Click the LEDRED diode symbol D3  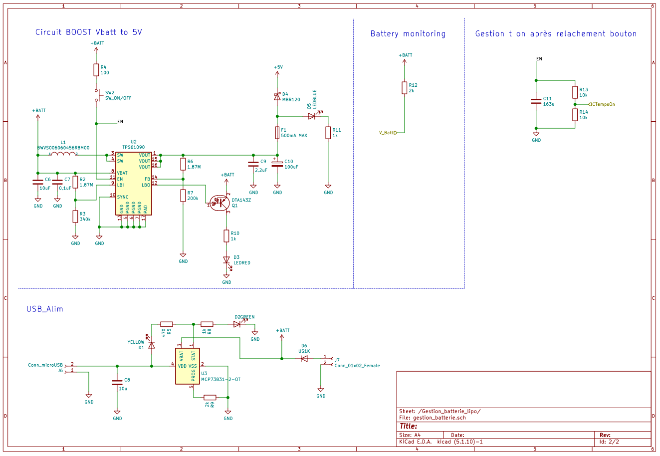(227, 259)
